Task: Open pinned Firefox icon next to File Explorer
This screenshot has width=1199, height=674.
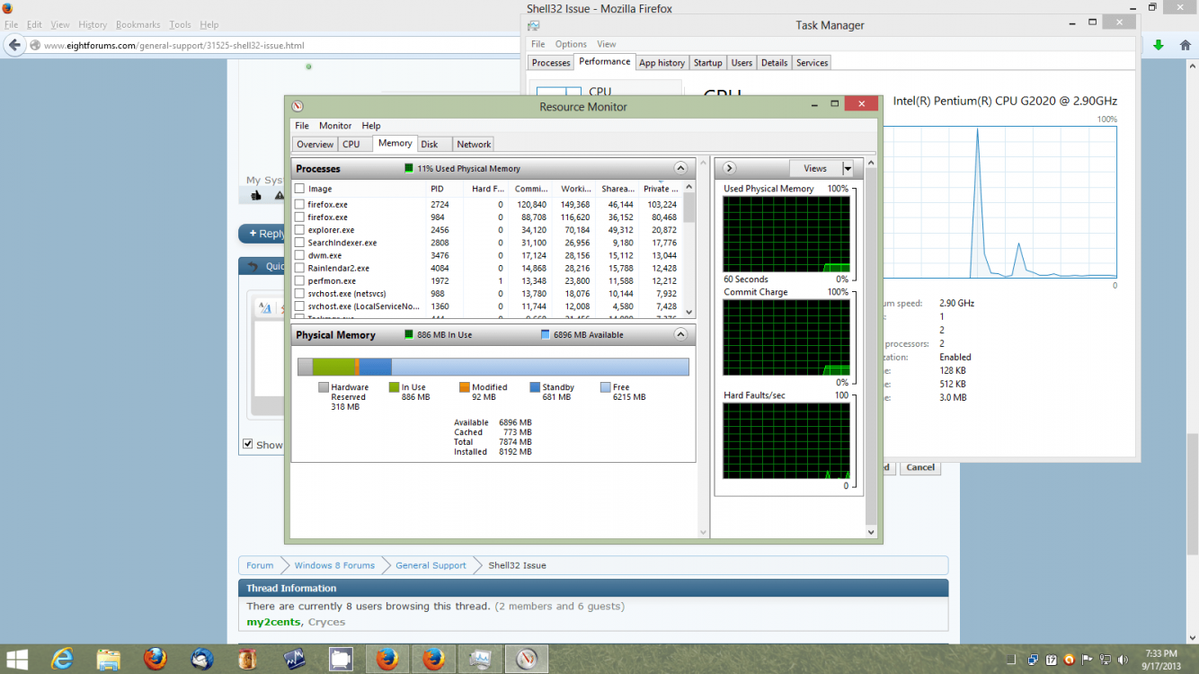Action: (x=155, y=659)
